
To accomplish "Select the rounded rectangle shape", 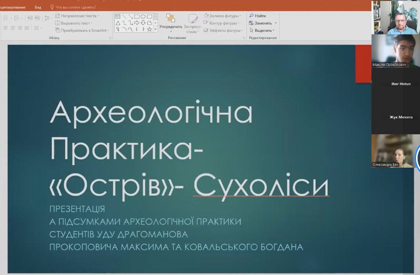I will (x=150, y=17).
